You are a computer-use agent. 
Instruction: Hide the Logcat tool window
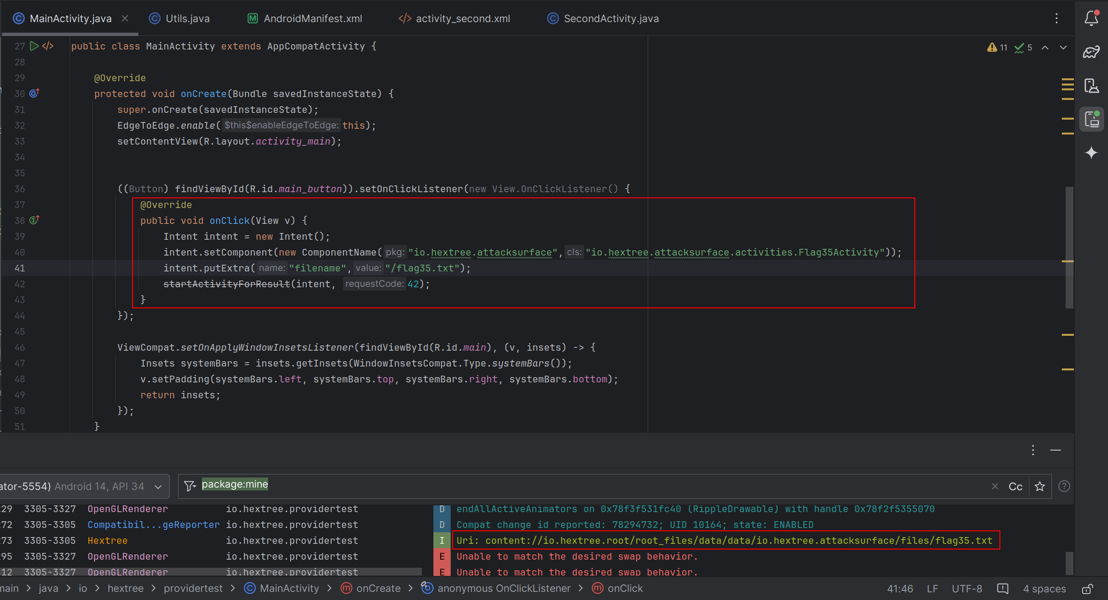click(x=1056, y=450)
